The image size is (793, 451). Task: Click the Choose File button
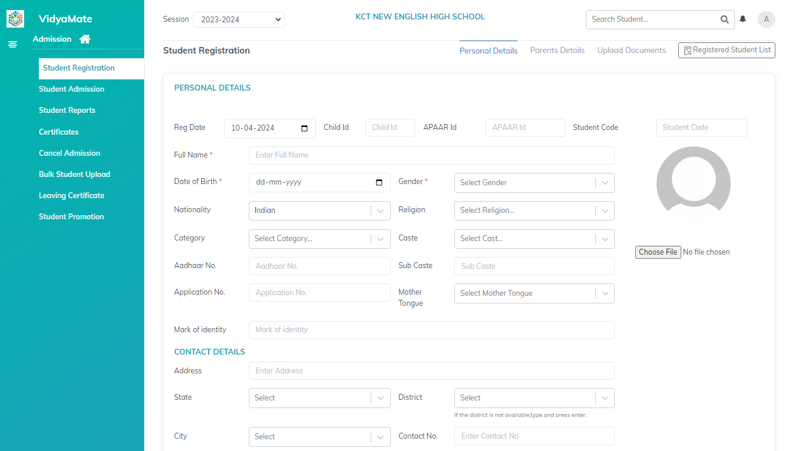[x=658, y=252]
